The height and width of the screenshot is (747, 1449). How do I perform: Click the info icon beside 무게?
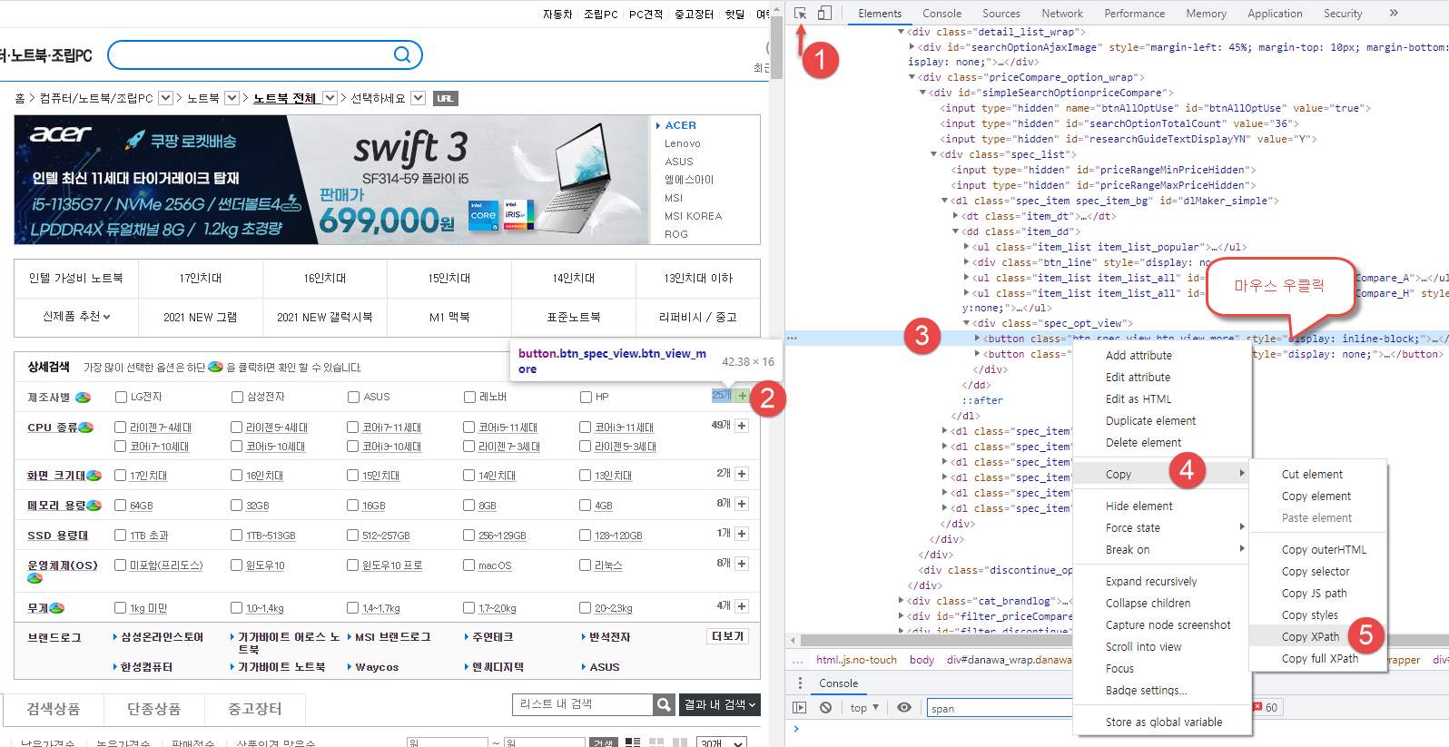tap(56, 608)
